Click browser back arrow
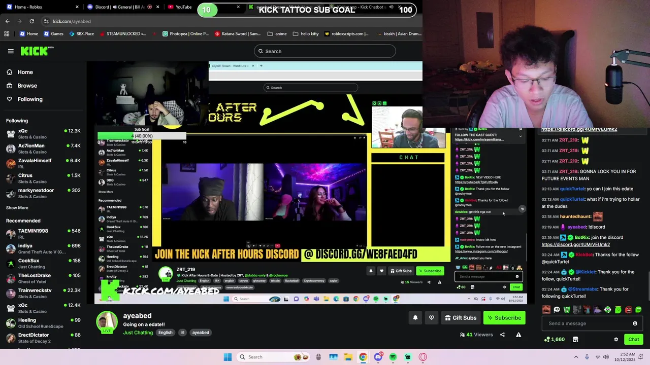Screen dimensions: 650x365 point(7,21)
